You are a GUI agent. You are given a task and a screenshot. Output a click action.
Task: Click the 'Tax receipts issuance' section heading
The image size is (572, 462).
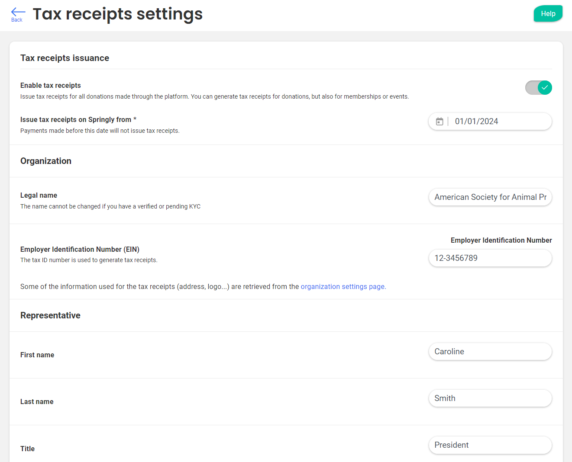[65, 58]
